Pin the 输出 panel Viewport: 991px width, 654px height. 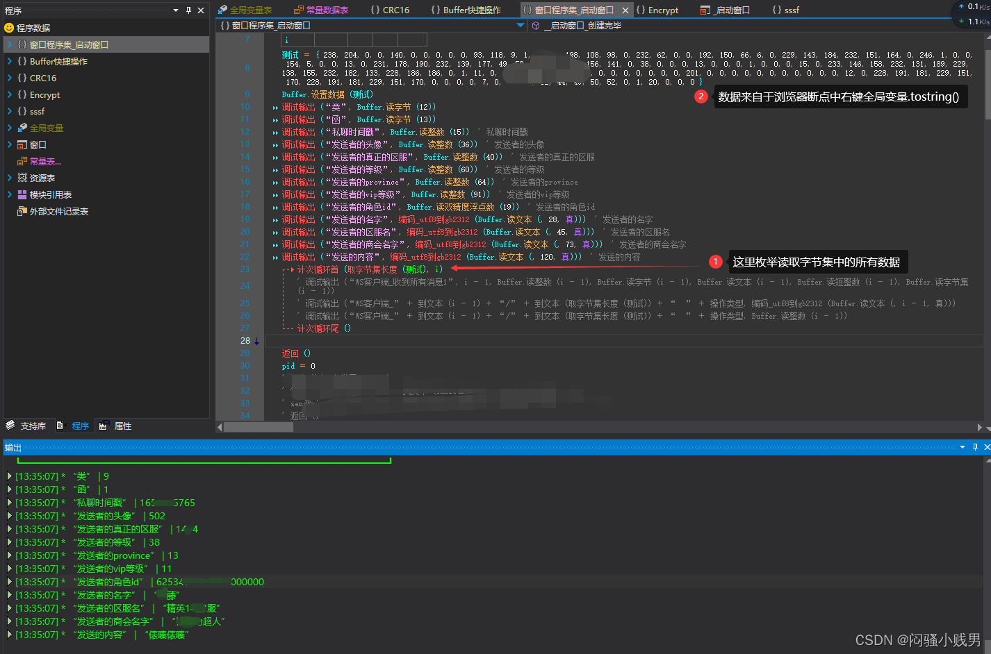[975, 447]
